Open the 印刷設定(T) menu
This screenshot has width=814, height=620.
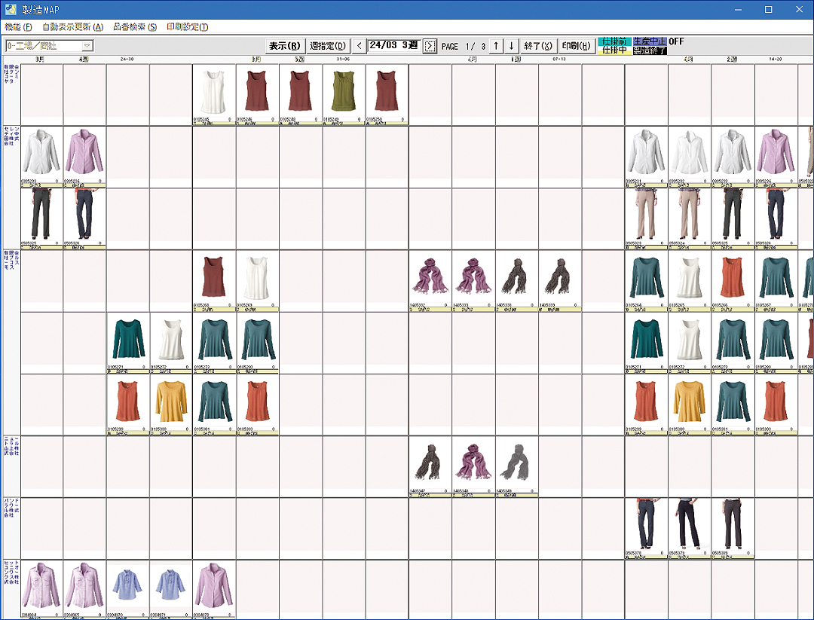point(187,27)
